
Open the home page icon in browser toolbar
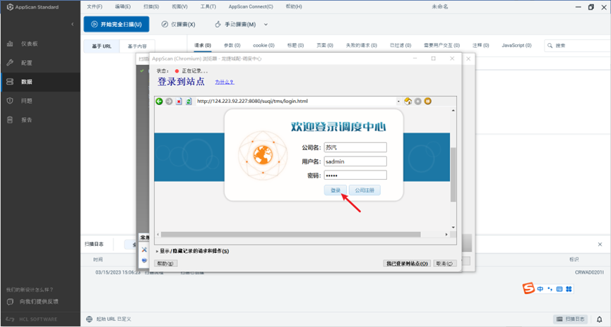pos(408,101)
